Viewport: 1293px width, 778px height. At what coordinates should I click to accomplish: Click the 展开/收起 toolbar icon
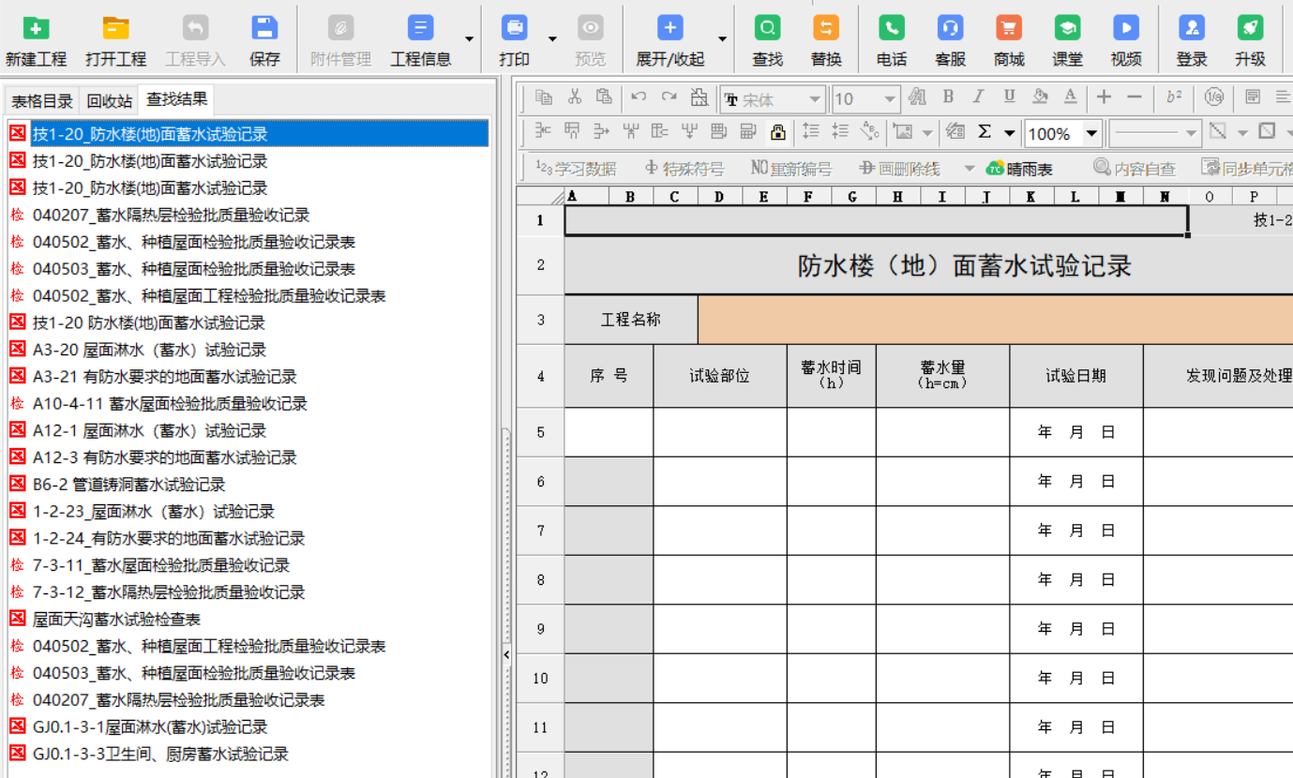pyautogui.click(x=669, y=28)
